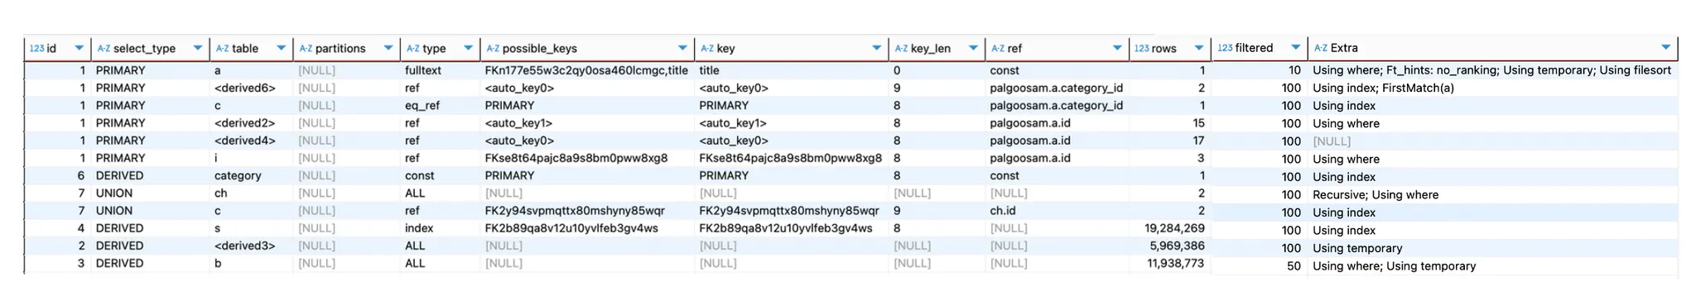Click the A-Z type icon beside partitions header
1696x301 pixels.
[x=306, y=49]
